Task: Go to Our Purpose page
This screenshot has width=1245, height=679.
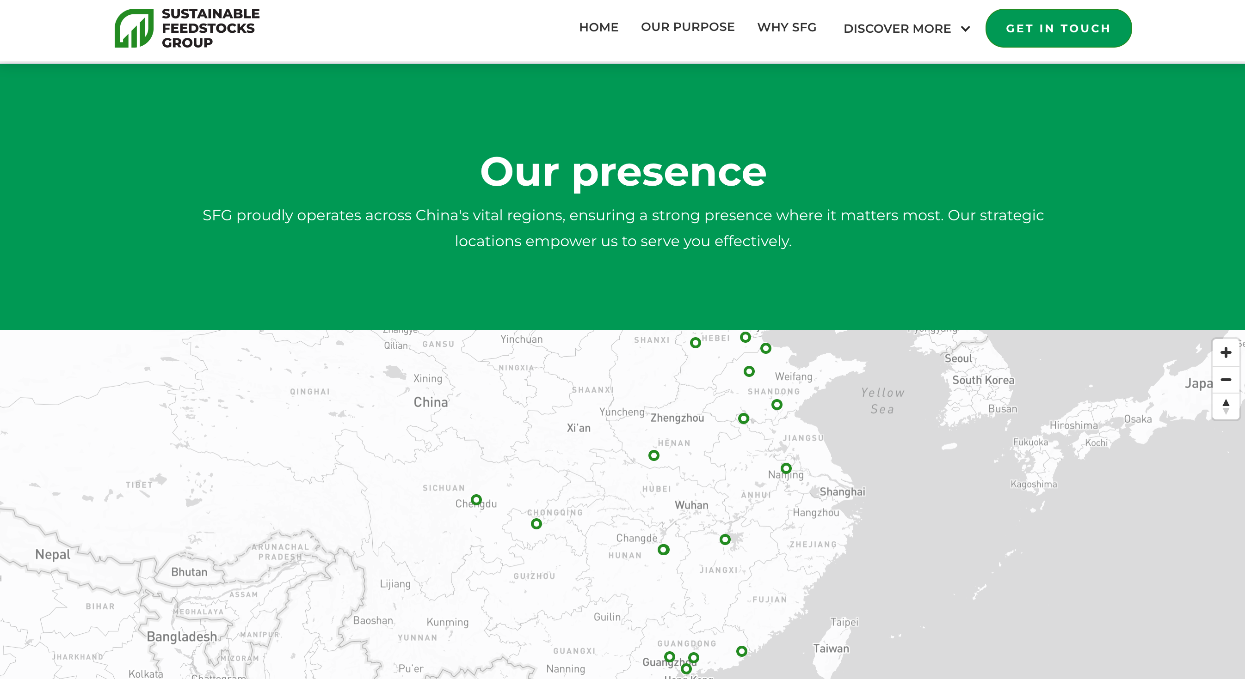Action: pyautogui.click(x=687, y=27)
